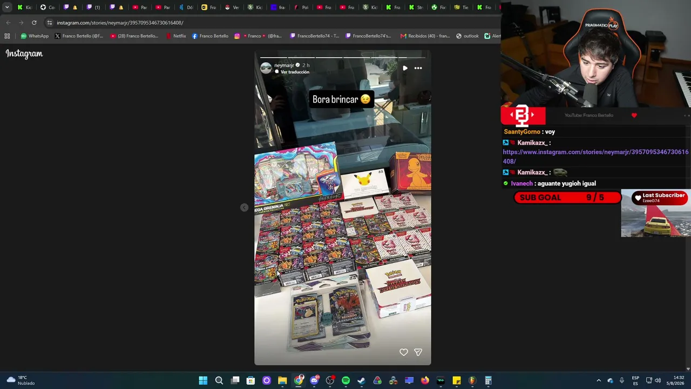Play the paused Instagram story

click(x=405, y=68)
